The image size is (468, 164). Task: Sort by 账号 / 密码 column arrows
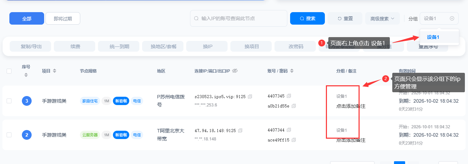[292, 71]
